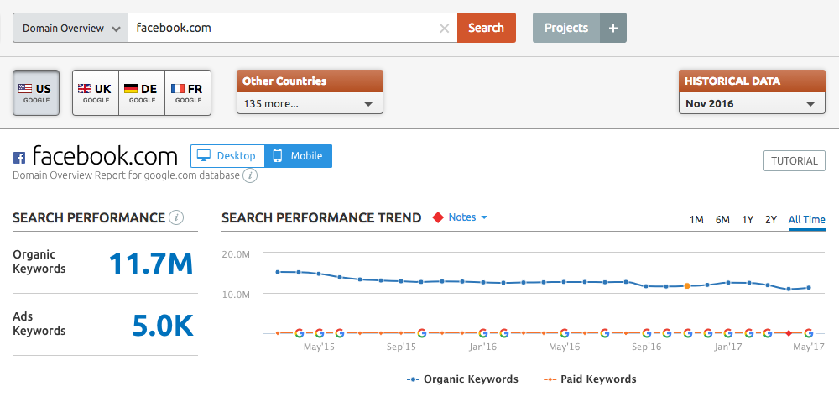Viewport: 839px width, 397px height.
Task: Click the red diamond note marker on chart
Action: (x=788, y=333)
